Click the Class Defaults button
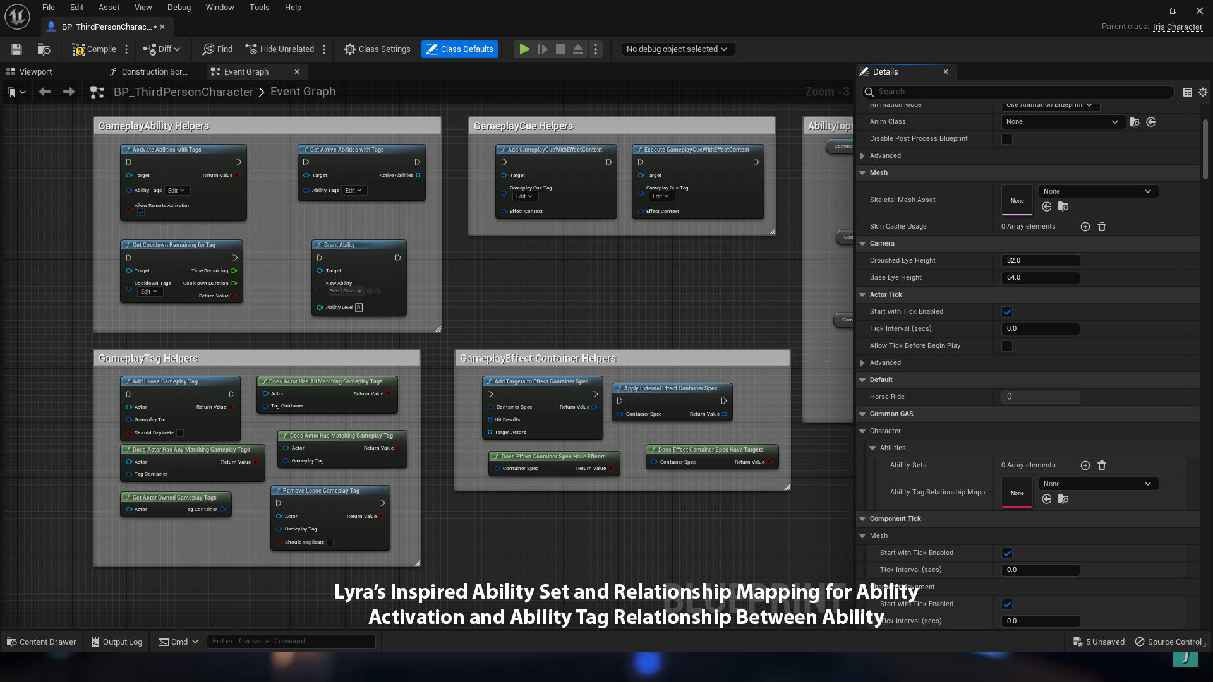The height and width of the screenshot is (682, 1213). pos(459,49)
